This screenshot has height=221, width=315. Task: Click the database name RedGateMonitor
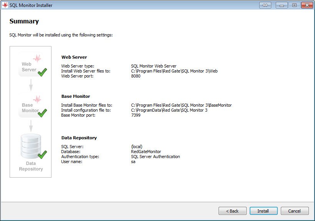point(146,152)
